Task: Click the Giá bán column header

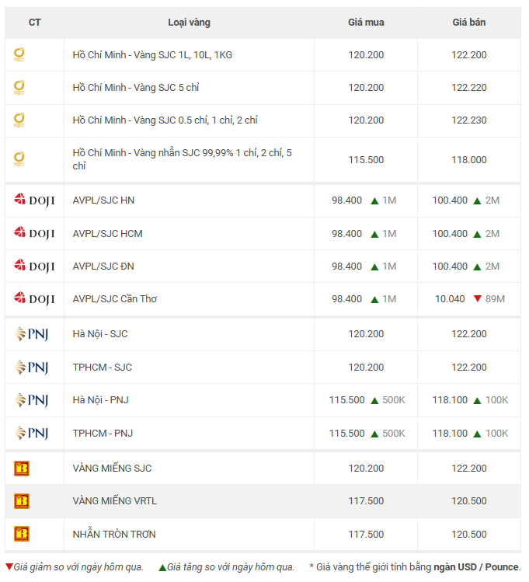Action: tap(469, 23)
